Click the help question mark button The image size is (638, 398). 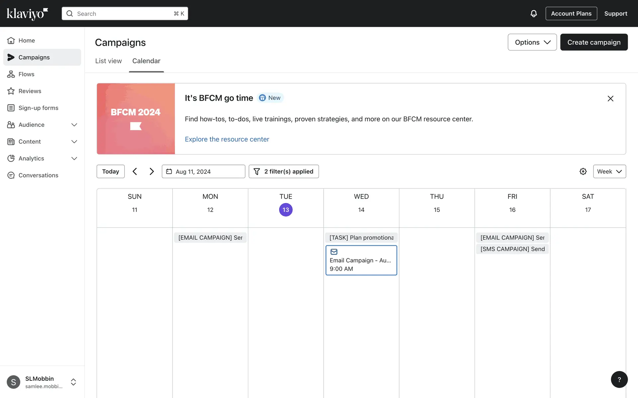619,379
